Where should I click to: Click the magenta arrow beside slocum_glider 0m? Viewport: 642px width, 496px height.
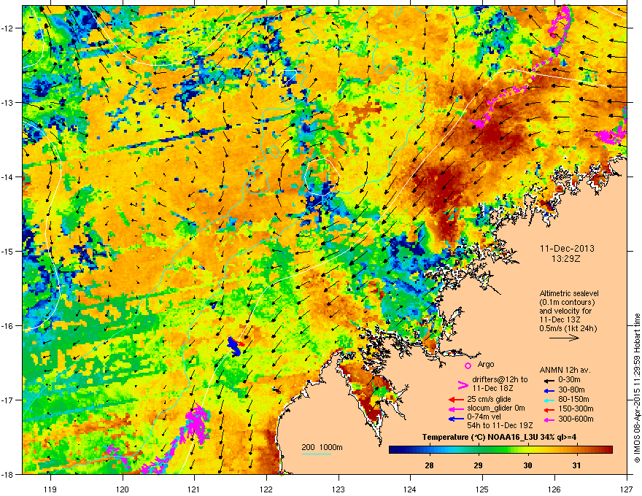456,408
